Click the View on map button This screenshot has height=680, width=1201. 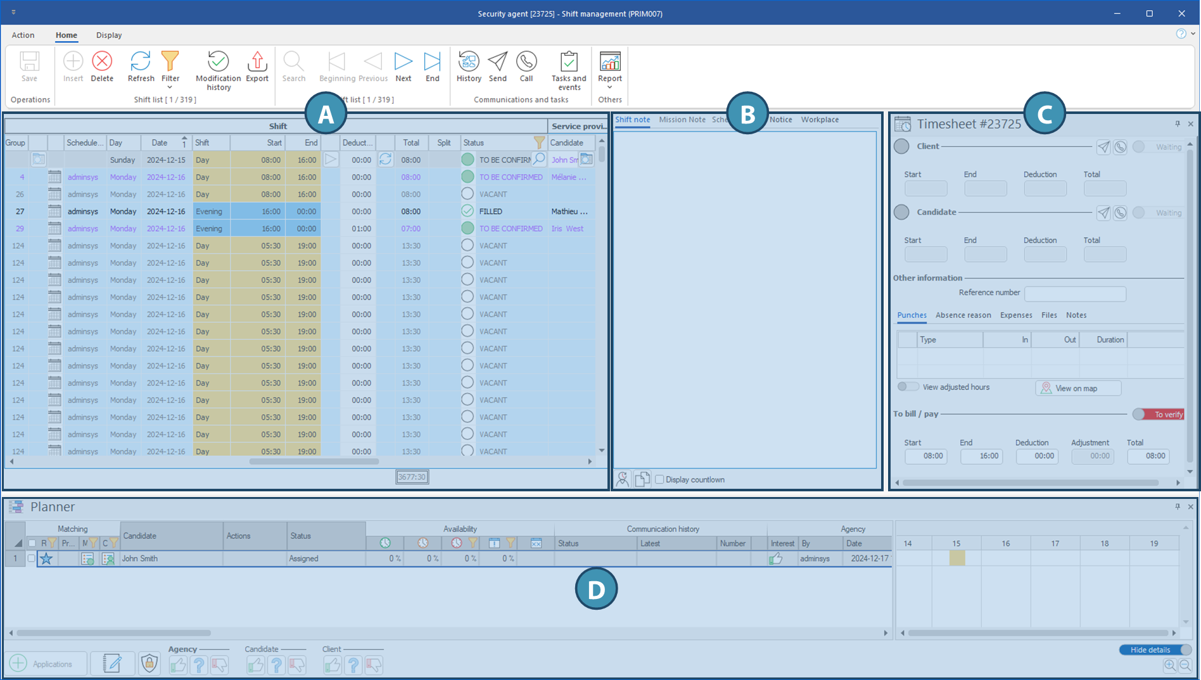pyautogui.click(x=1078, y=388)
